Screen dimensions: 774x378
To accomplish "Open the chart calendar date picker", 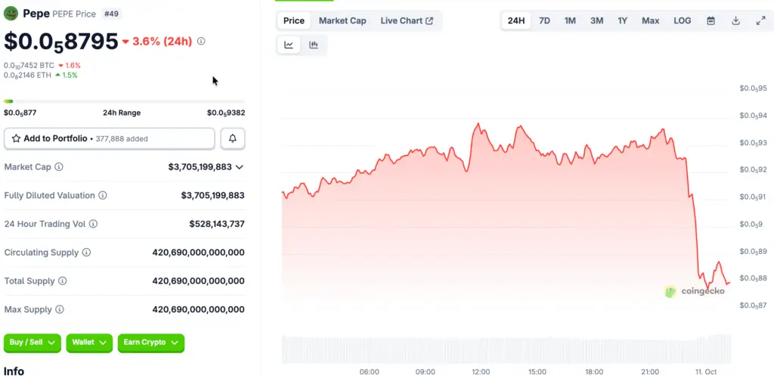I will coord(711,20).
